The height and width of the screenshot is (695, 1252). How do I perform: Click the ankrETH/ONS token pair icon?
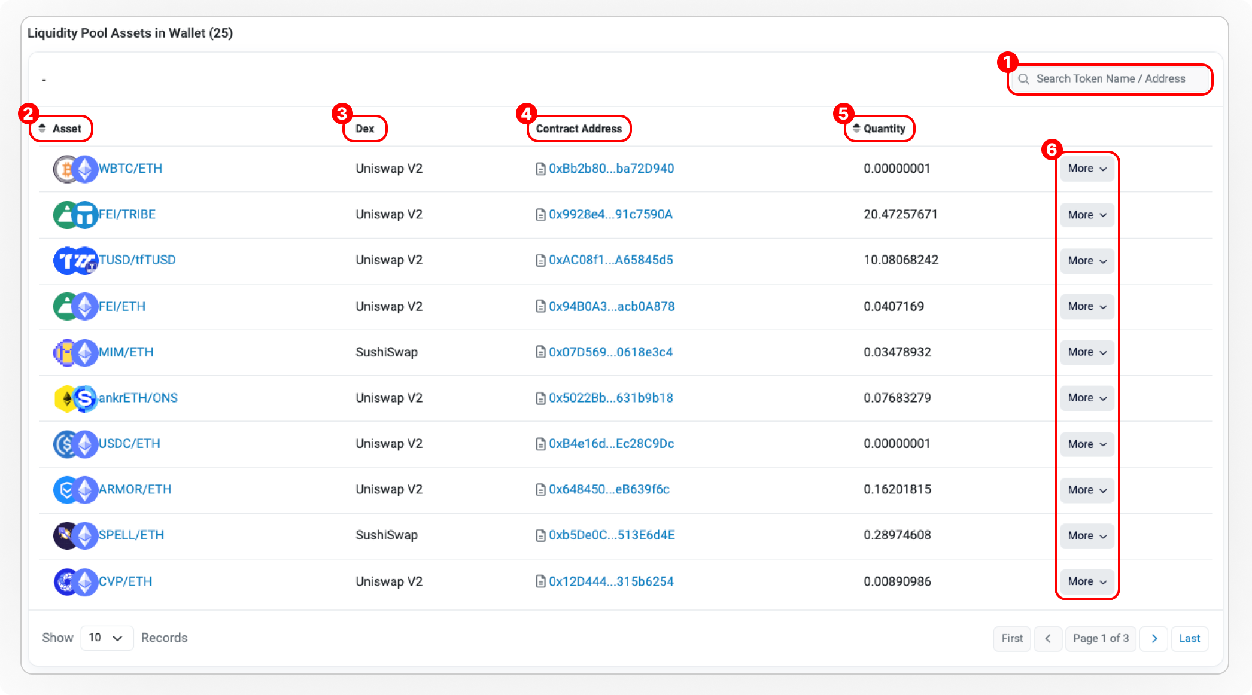pos(75,398)
